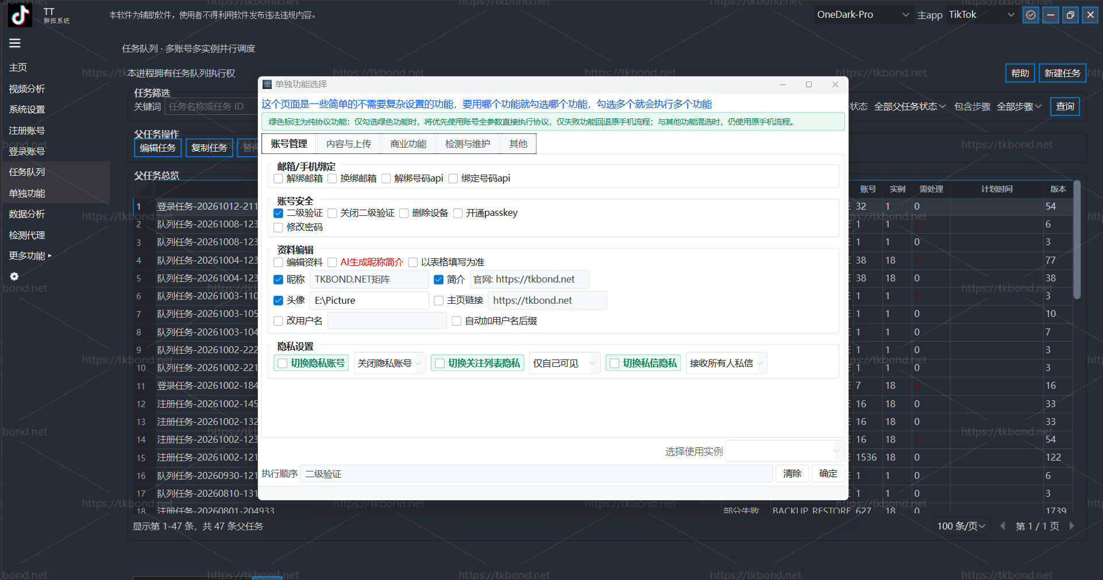Open the OneDark-Pro theme dropdown
The height and width of the screenshot is (580, 1103).
(x=863, y=15)
